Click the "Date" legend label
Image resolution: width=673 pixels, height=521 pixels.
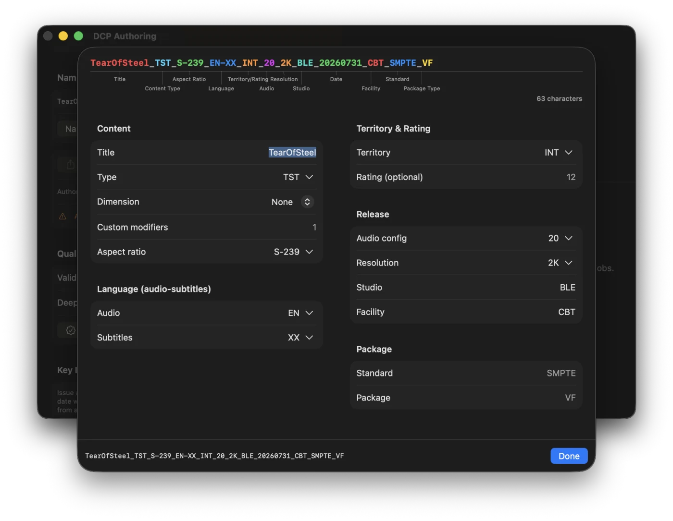coord(336,79)
